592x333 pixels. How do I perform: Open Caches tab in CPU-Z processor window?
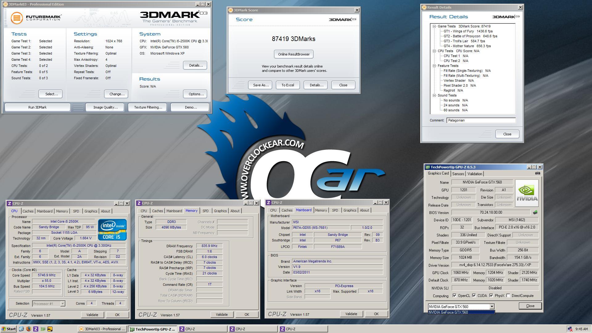[x=28, y=211]
